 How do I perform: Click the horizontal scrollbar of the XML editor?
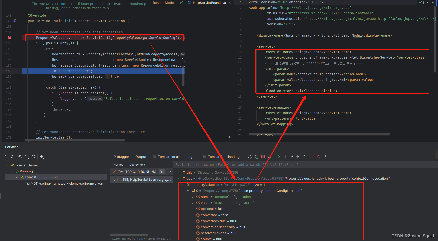click(319, 134)
